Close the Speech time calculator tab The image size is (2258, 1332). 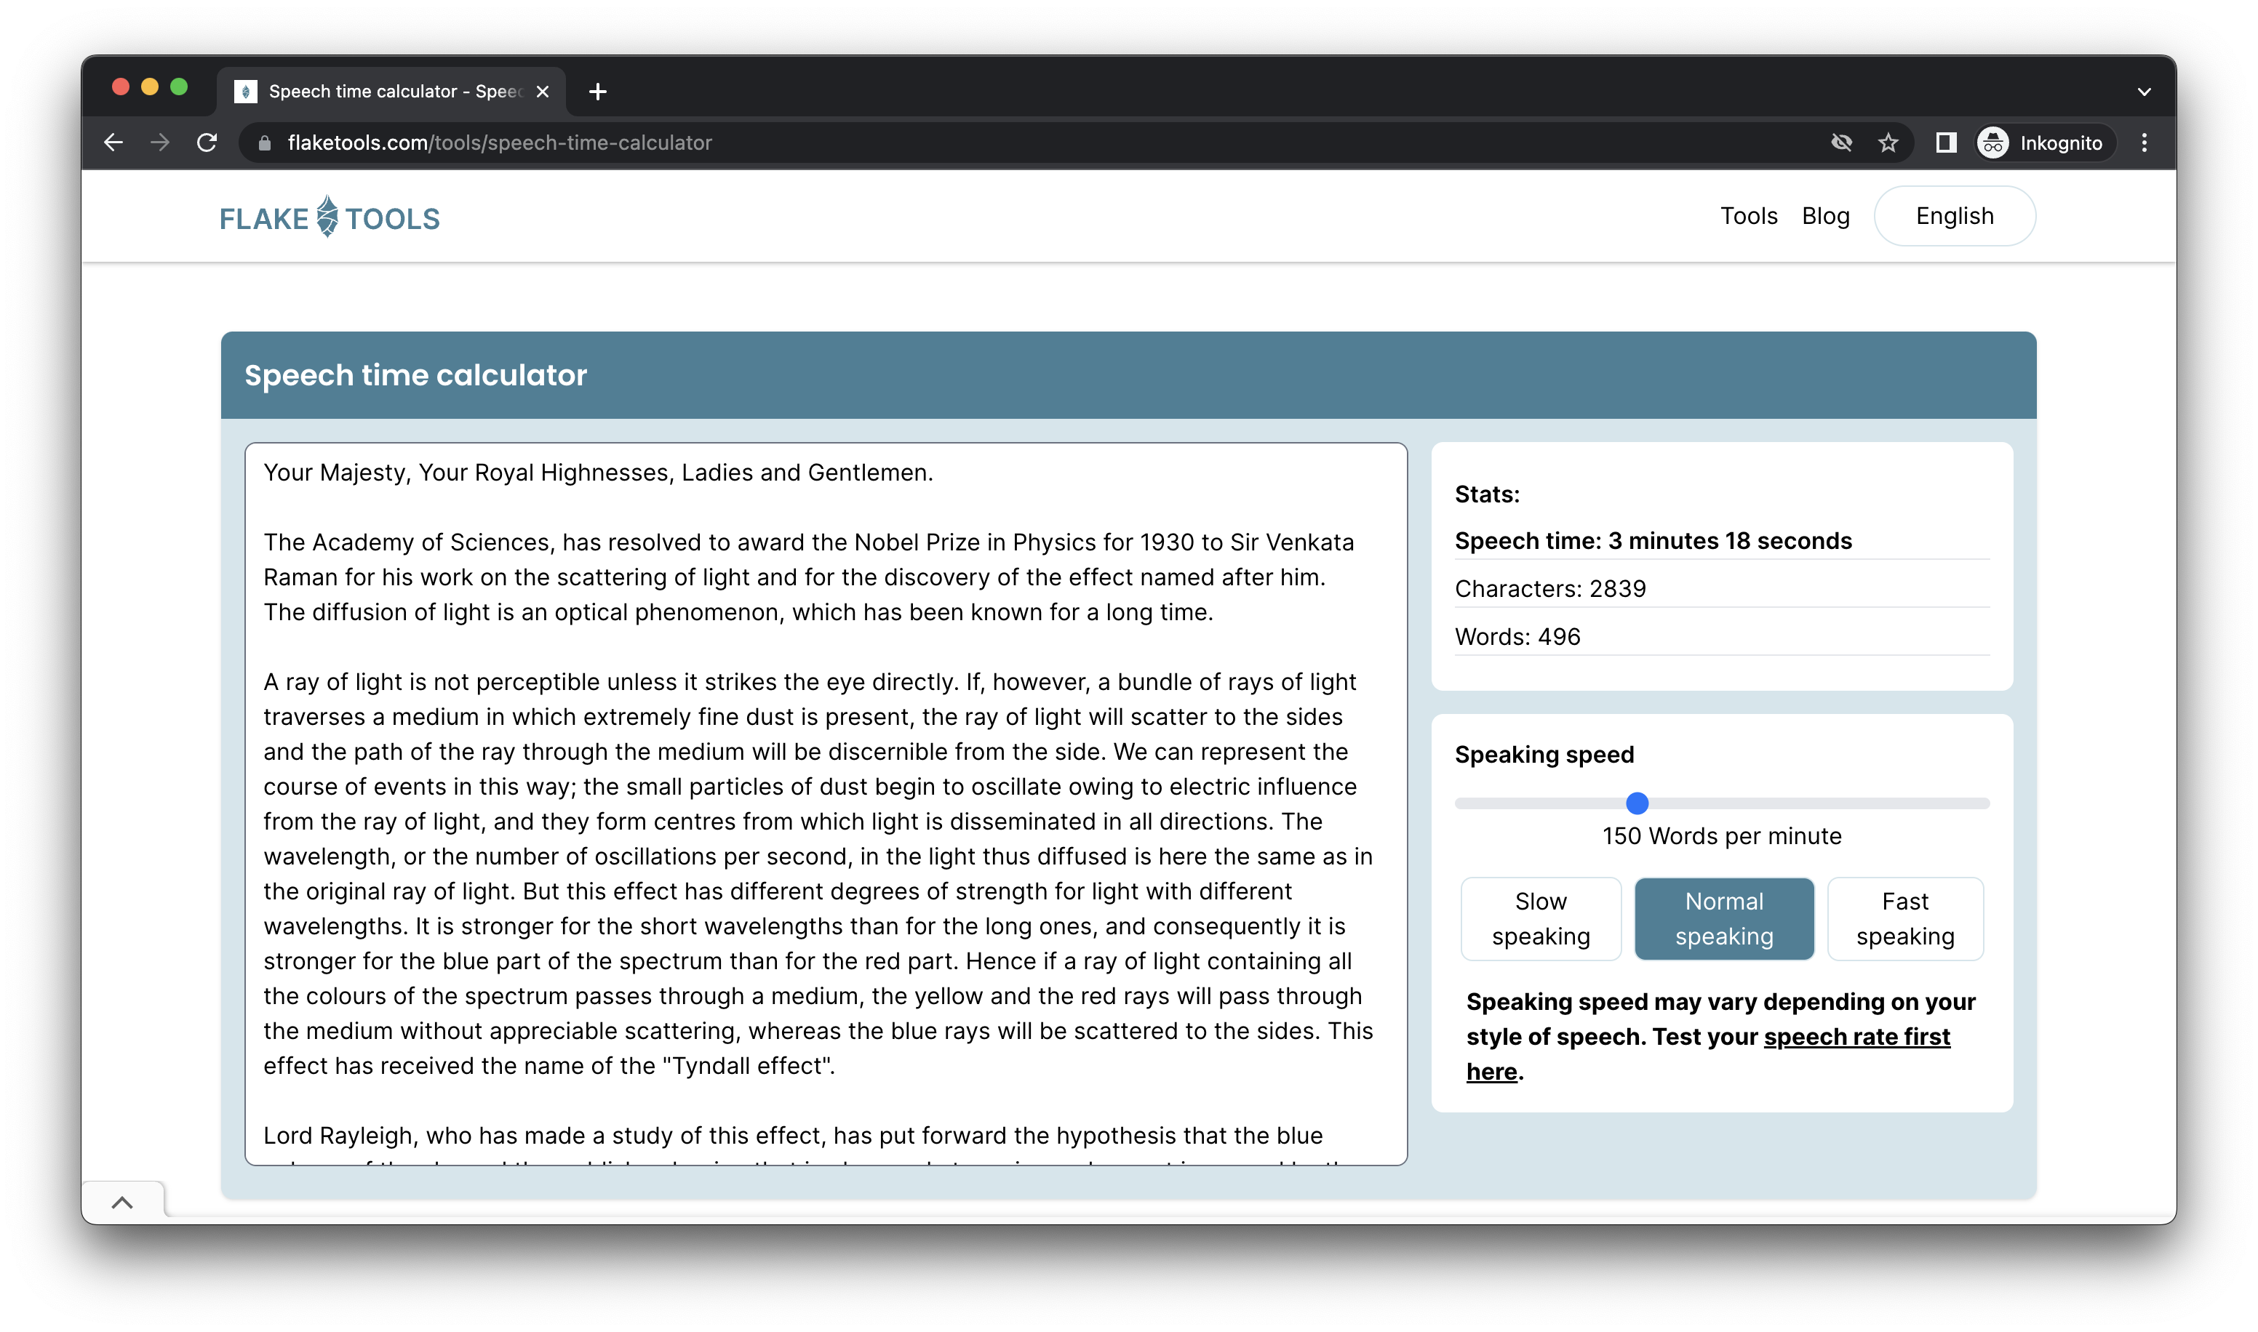(x=542, y=92)
